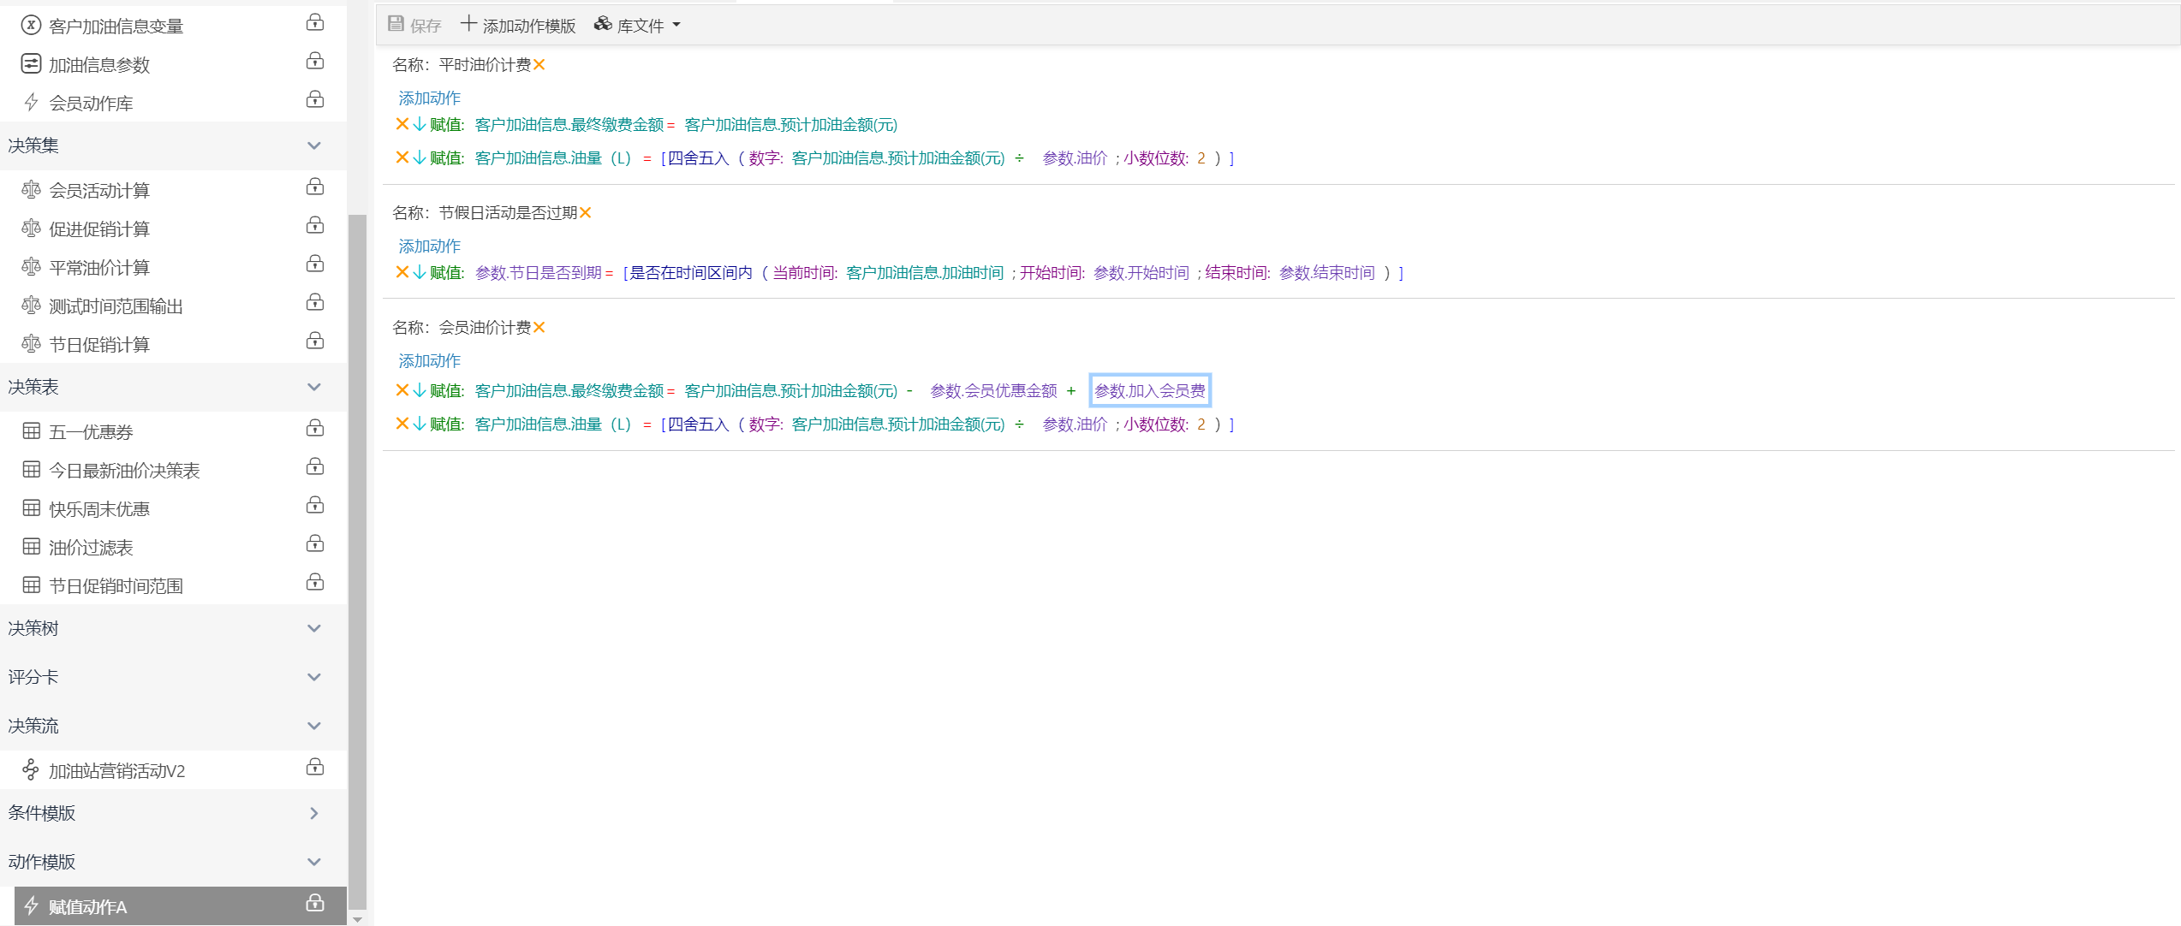Select 赋值动作A in the sidebar
2181x926 pixels.
point(88,906)
